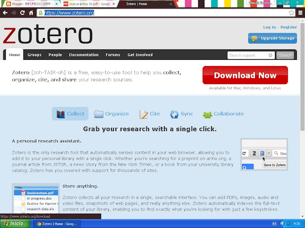The height and width of the screenshot is (228, 305).
Task: Click the Zotero | Home taskbar button
Action: point(57,224)
